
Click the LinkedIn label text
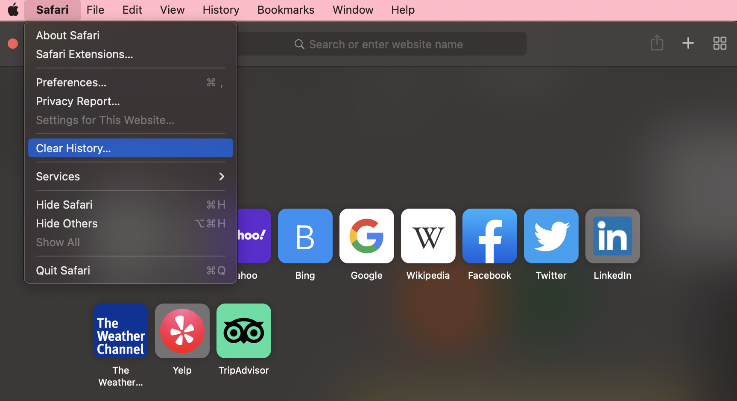613,275
